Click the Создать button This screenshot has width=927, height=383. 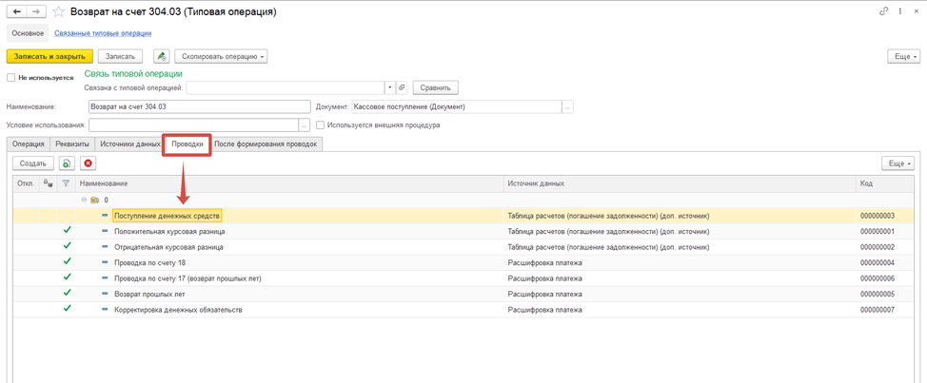point(33,163)
